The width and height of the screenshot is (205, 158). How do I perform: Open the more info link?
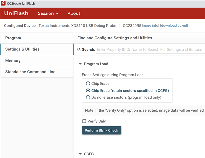pos(151,25)
